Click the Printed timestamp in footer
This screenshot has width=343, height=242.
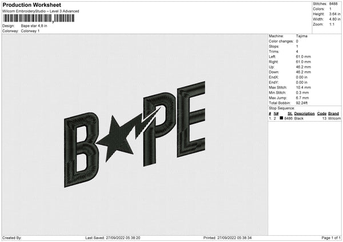click(x=228, y=238)
